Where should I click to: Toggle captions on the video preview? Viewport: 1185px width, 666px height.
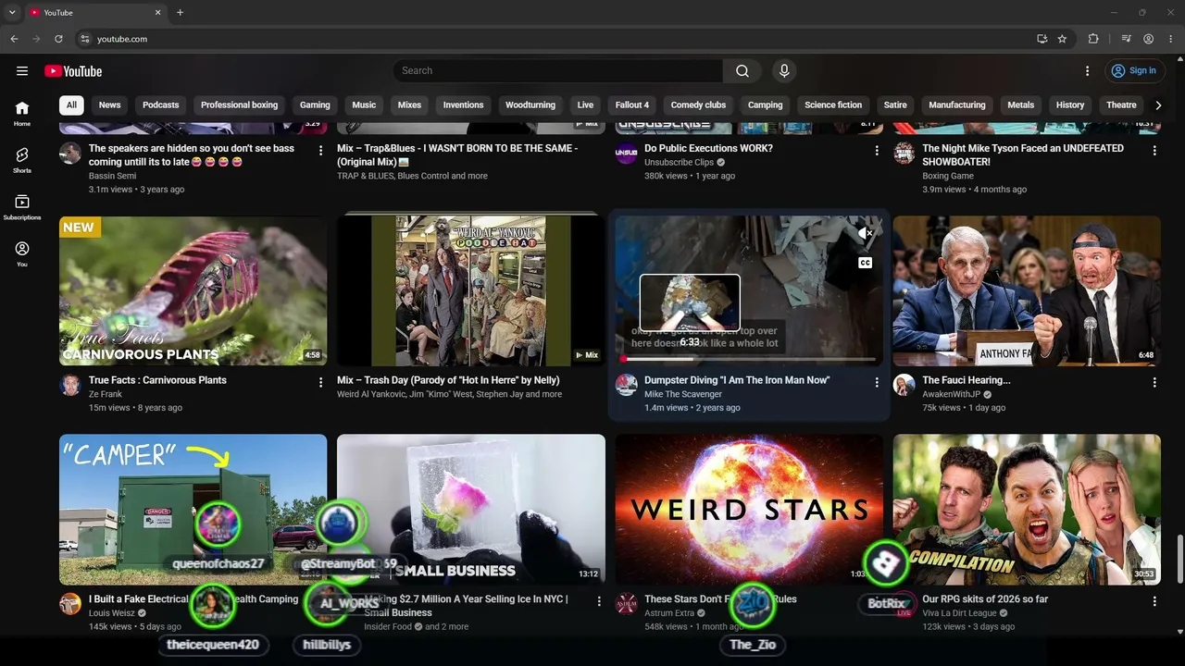tap(865, 263)
